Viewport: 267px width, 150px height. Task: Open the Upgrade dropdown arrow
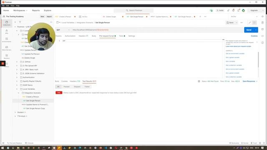tap(263, 10)
